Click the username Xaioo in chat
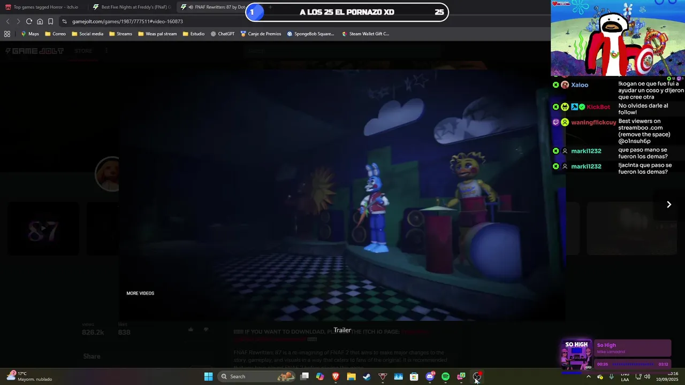 (580, 85)
